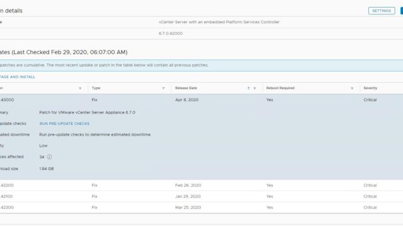Open the SETTINGS button
Viewport: 403px width, 226px height.
click(382, 11)
